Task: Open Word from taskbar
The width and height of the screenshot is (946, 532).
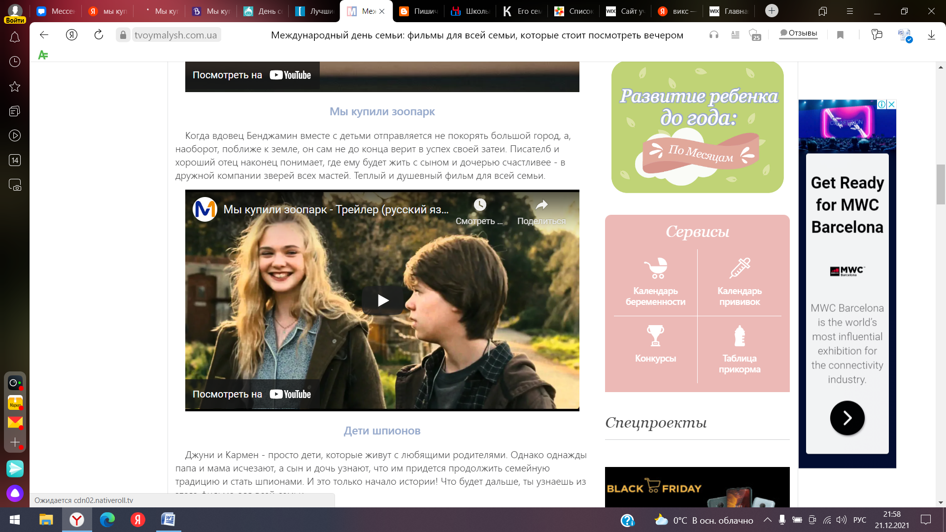Action: coord(169,520)
